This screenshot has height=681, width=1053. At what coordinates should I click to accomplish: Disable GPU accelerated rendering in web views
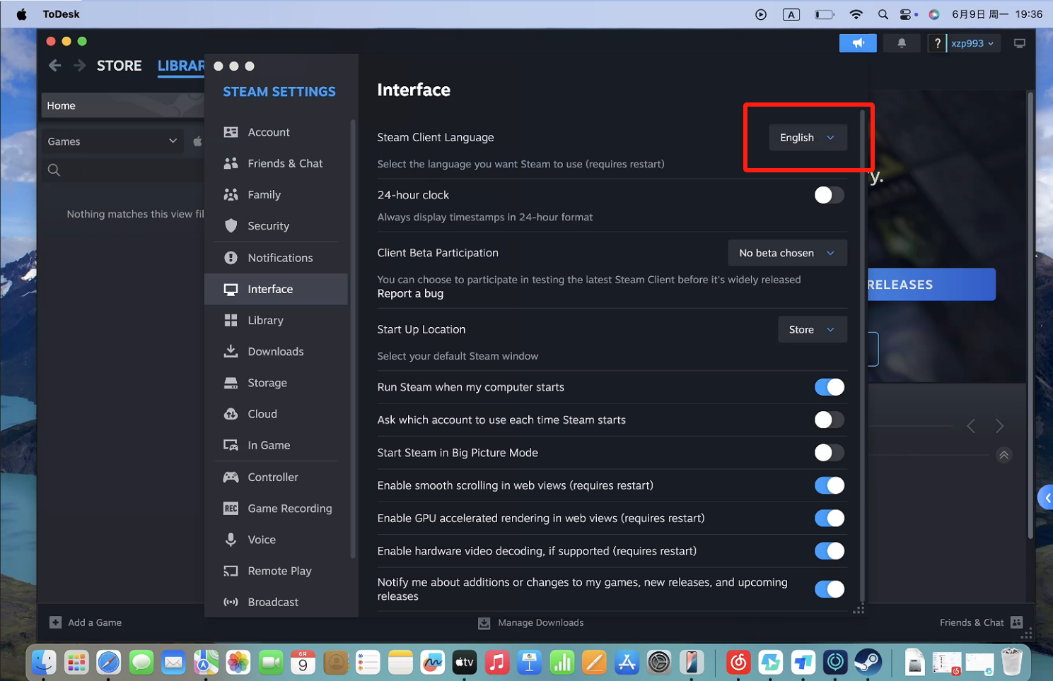pyautogui.click(x=829, y=518)
